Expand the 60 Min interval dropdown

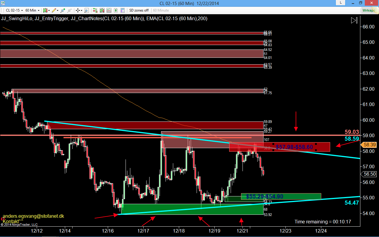32,10
